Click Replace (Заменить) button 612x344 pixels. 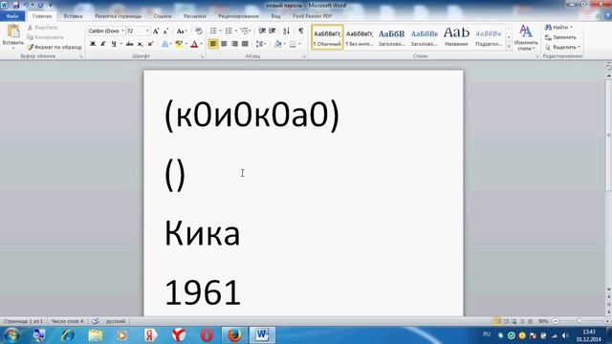coord(560,37)
